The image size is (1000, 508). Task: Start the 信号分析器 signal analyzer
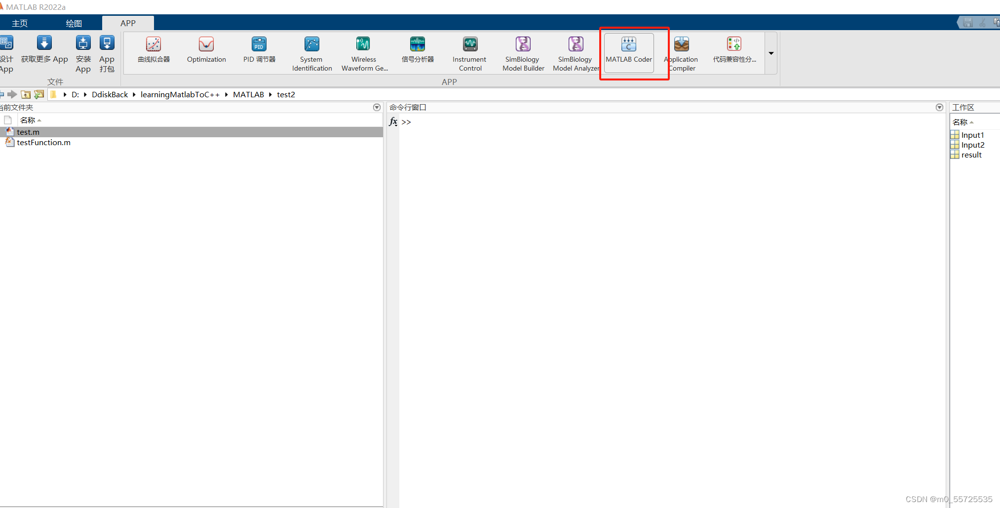pyautogui.click(x=417, y=52)
